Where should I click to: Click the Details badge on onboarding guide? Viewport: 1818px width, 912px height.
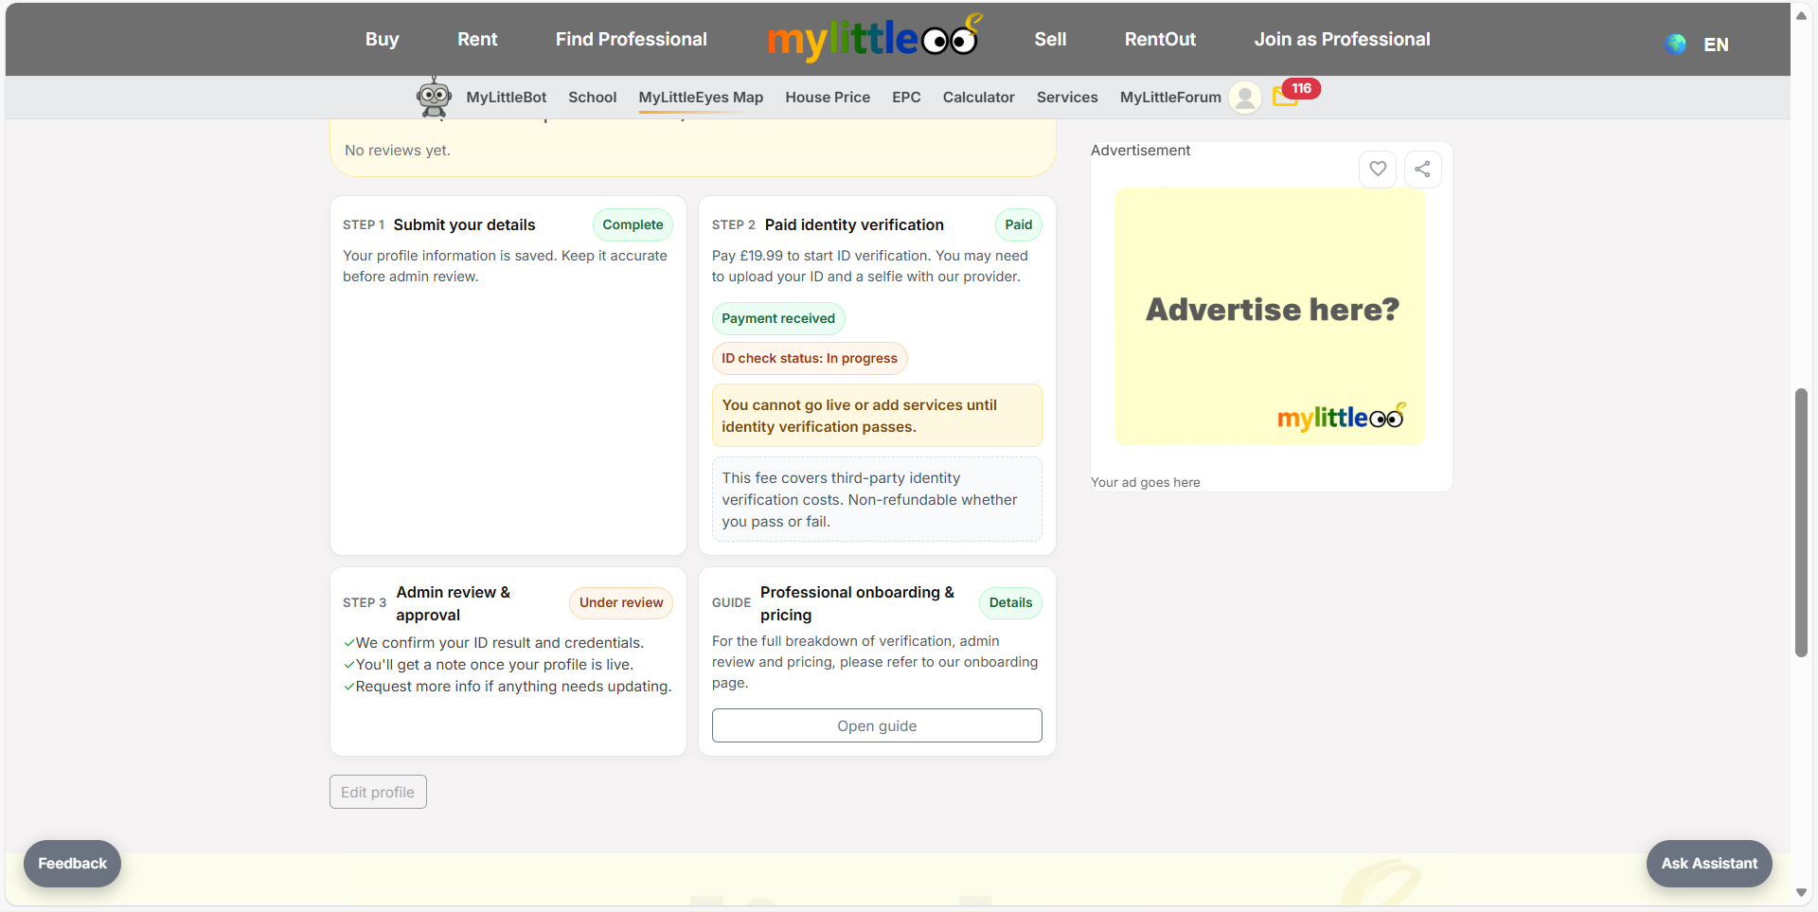pos(1010,602)
